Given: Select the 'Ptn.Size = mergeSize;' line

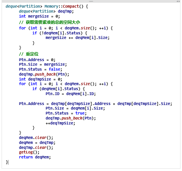Looking at the screenshot, I should point(43,65).
